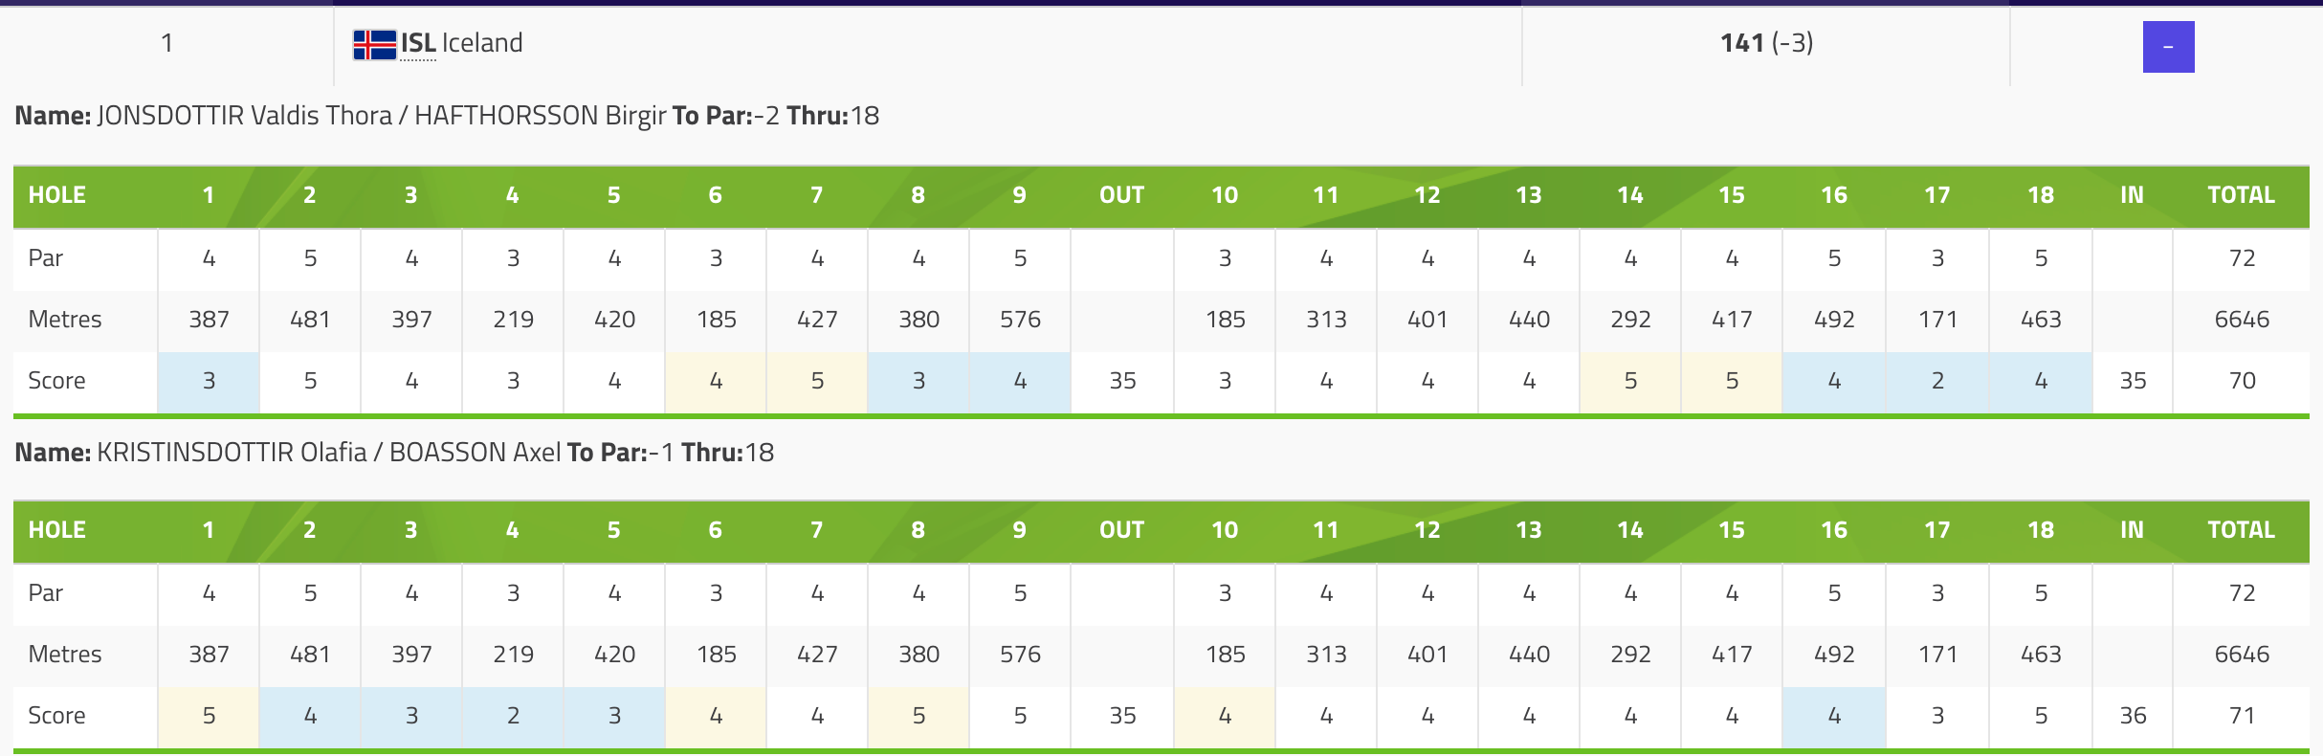The image size is (2323, 756).
Task: Click the Iceland team name
Action: coord(482,43)
